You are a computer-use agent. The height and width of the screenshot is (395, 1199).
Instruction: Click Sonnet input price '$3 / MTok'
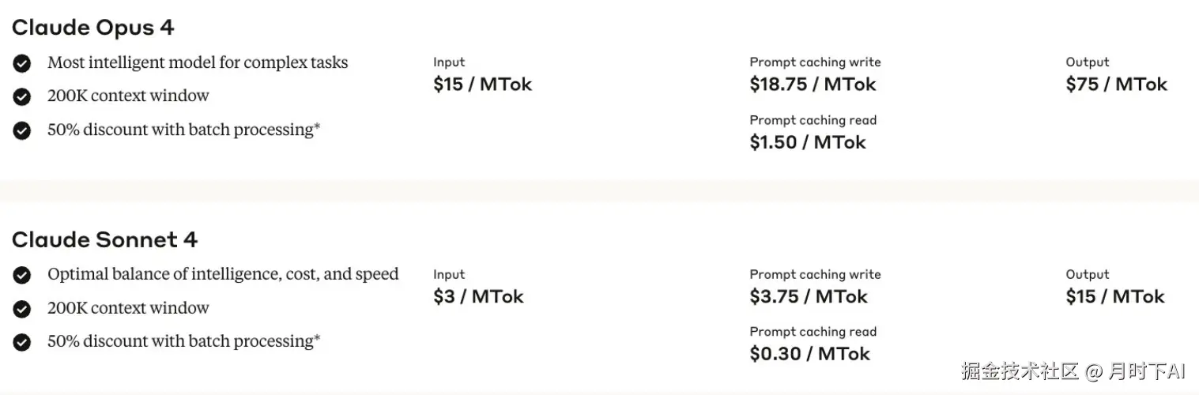478,296
